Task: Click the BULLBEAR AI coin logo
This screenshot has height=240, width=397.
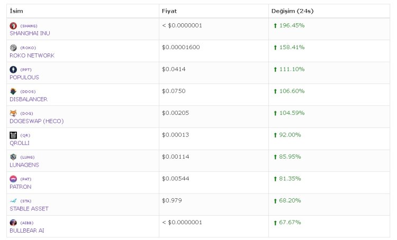Action: tap(13, 223)
